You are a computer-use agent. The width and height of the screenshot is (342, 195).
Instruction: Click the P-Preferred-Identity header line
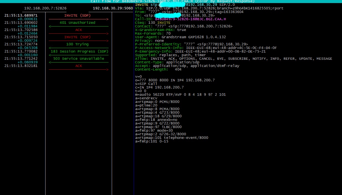(192, 44)
